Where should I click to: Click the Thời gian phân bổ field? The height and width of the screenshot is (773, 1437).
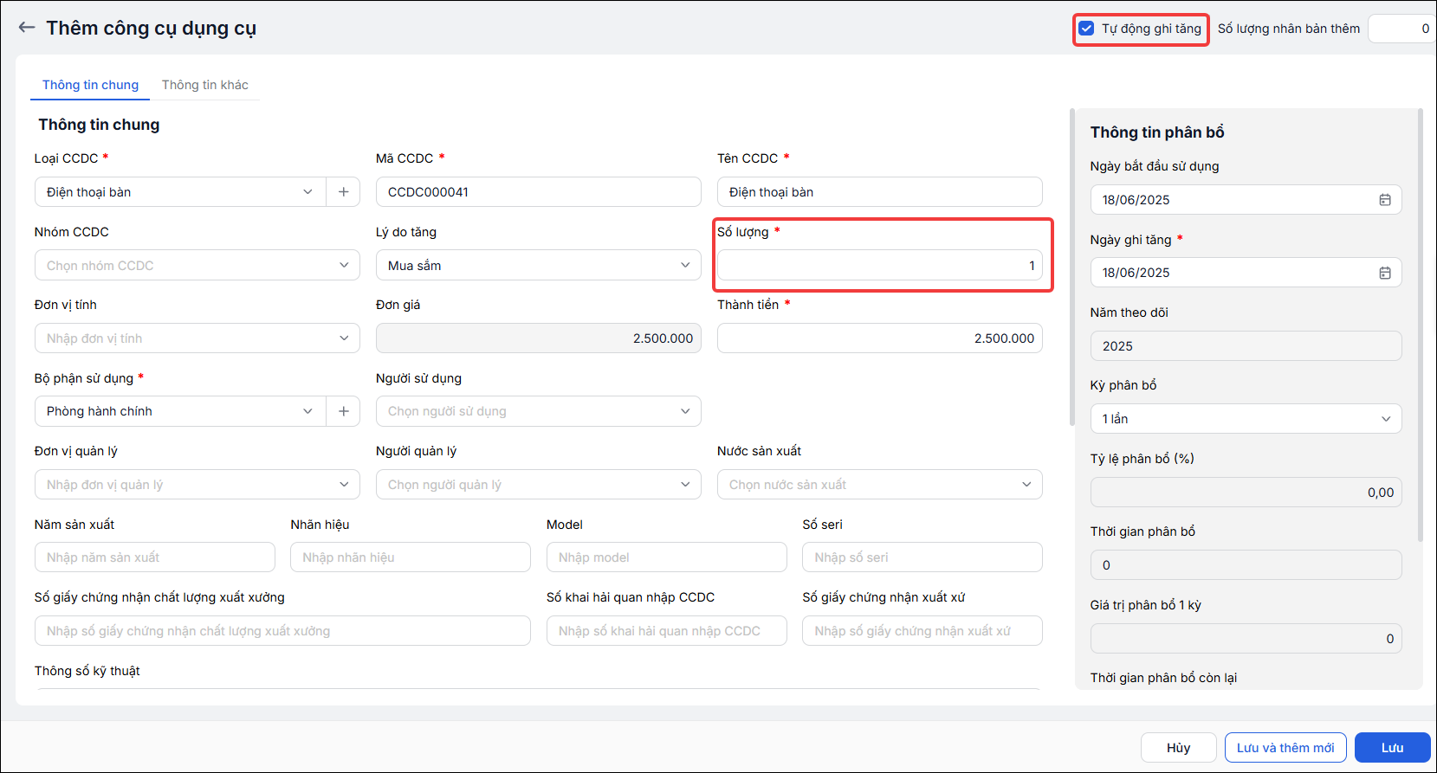(x=1246, y=565)
